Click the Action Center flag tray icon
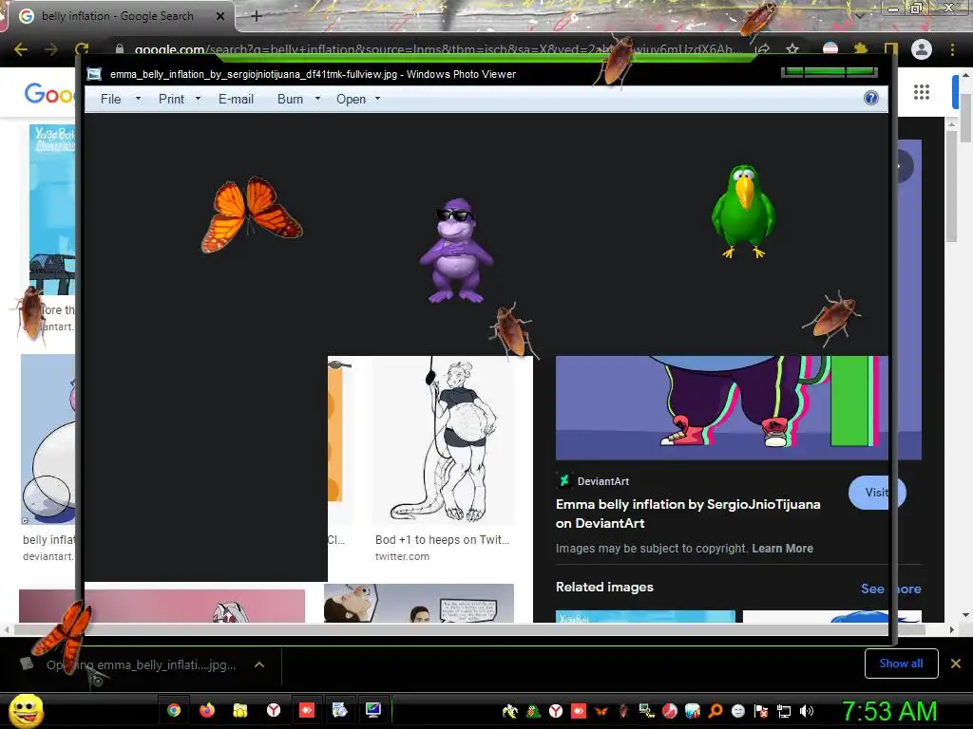The width and height of the screenshot is (973, 729). tap(761, 711)
